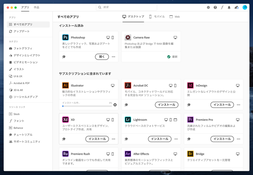Open Acrobat DC tutorials graduation cap icon
The image size is (253, 175).
click(x=126, y=105)
